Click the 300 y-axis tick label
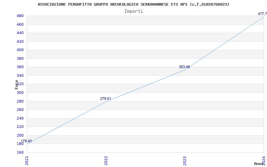The image size is (267, 167). pos(20,93)
